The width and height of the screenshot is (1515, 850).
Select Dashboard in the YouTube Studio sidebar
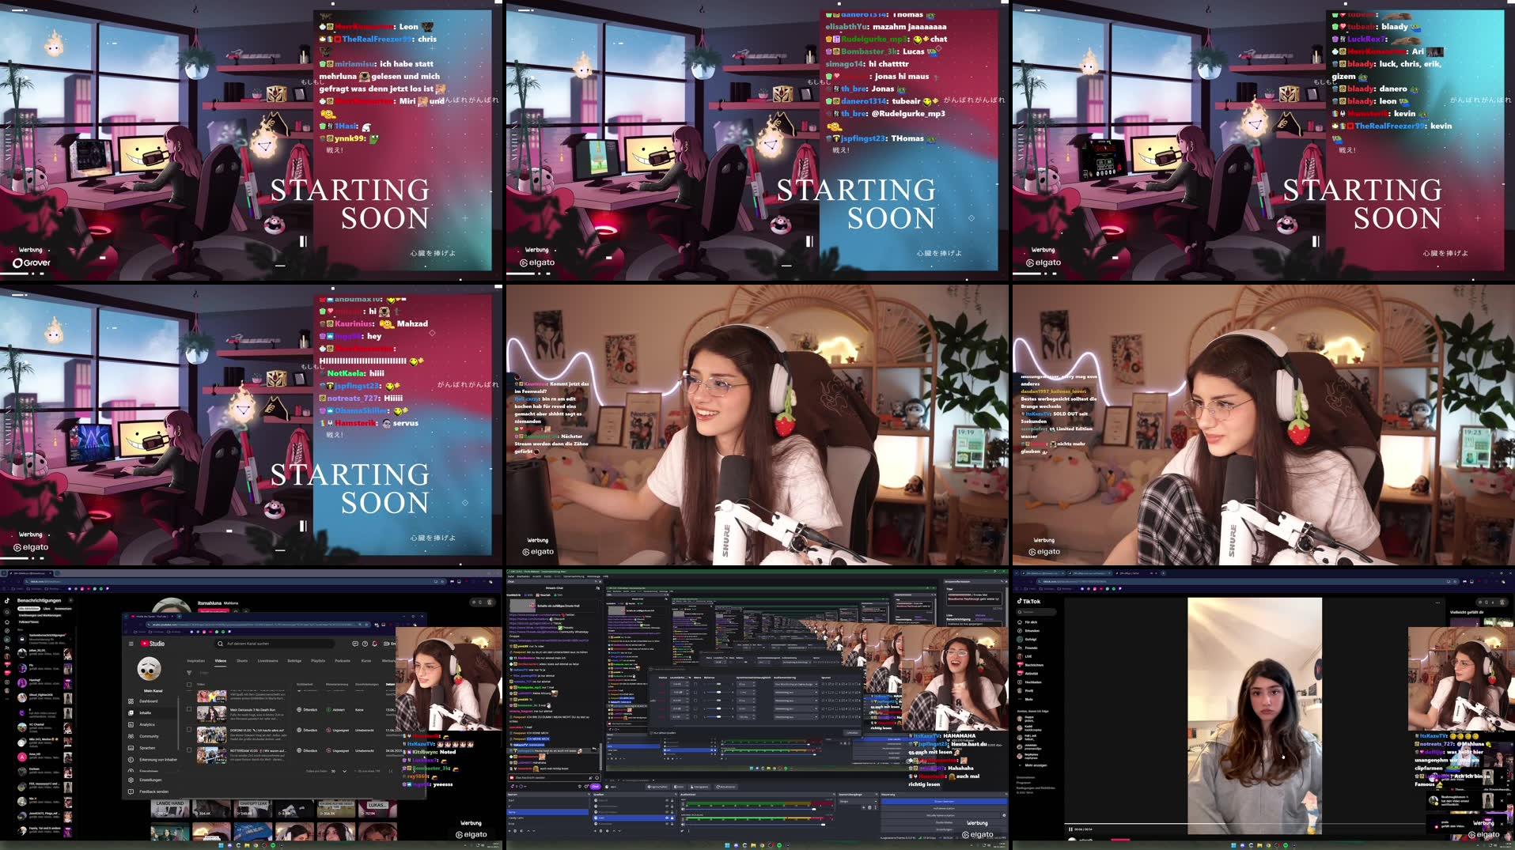click(x=149, y=701)
